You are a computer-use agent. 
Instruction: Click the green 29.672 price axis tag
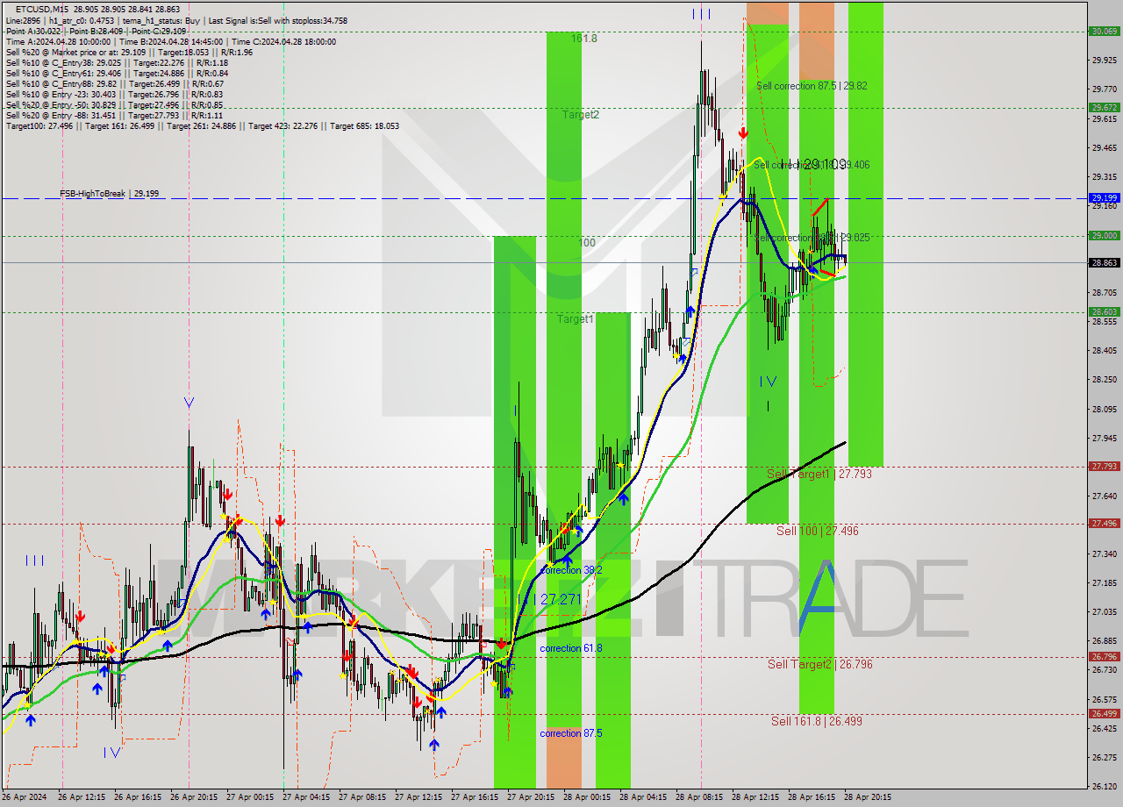pos(1104,107)
